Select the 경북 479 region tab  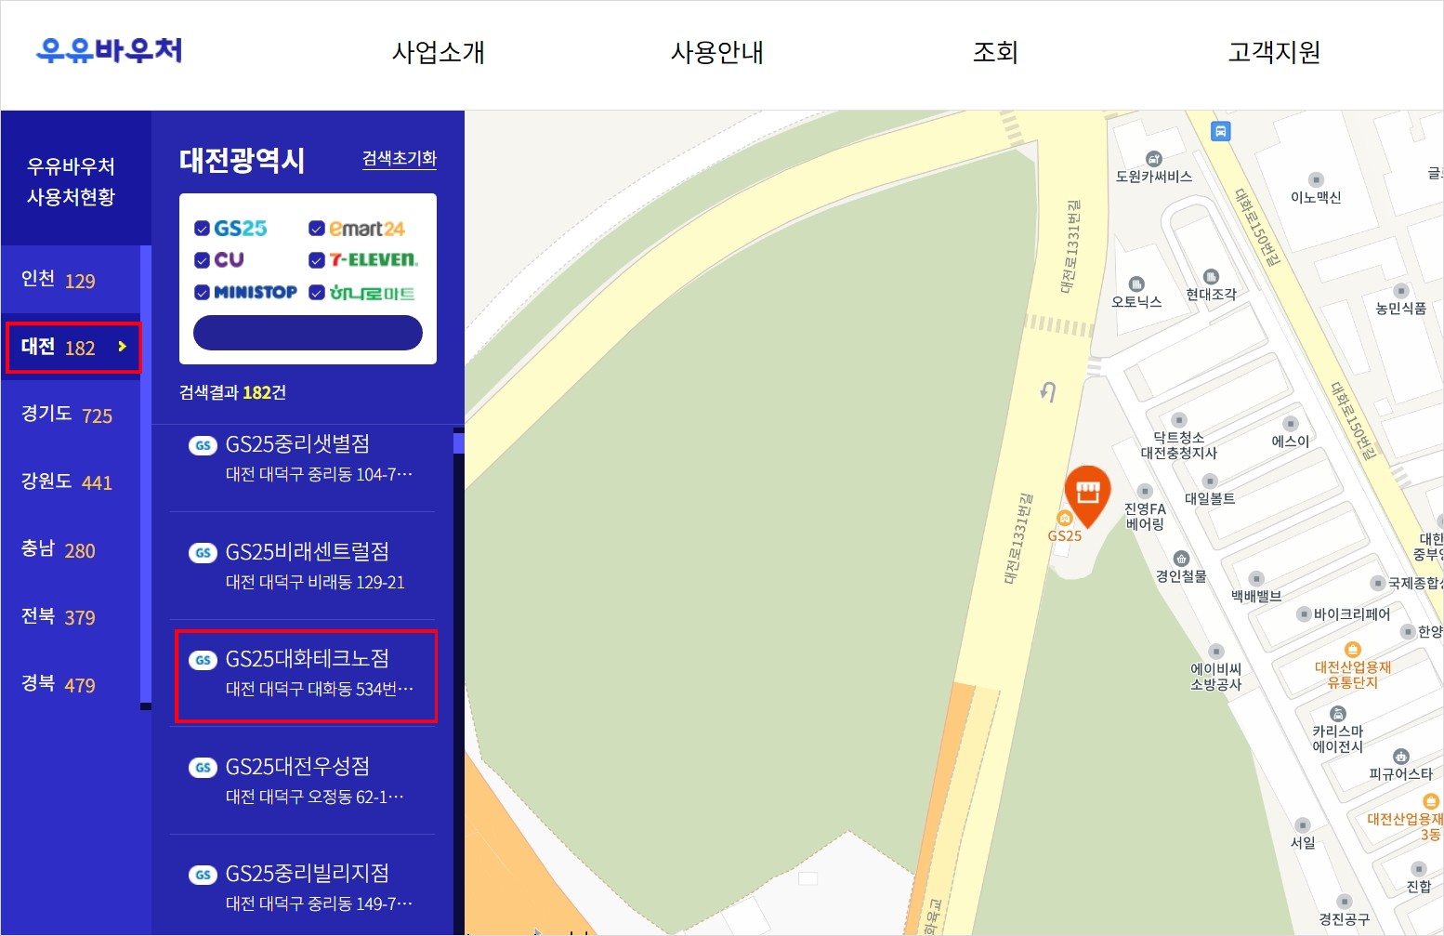[71, 684]
